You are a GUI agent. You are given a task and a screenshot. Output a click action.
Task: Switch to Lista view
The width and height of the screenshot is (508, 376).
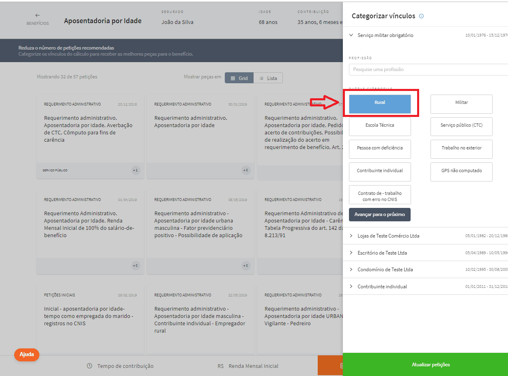[x=268, y=78]
